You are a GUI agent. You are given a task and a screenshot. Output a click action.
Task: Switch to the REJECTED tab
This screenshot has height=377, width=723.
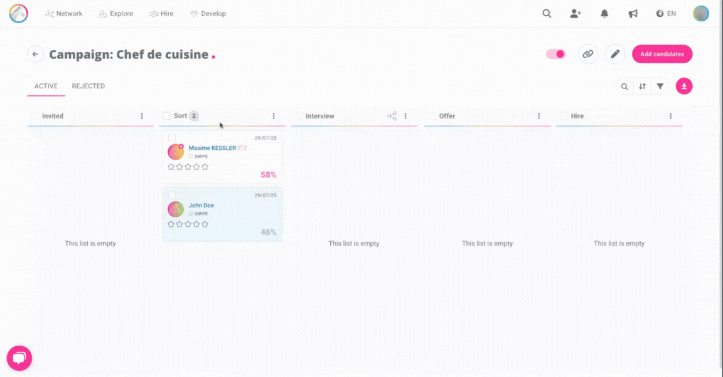88,86
